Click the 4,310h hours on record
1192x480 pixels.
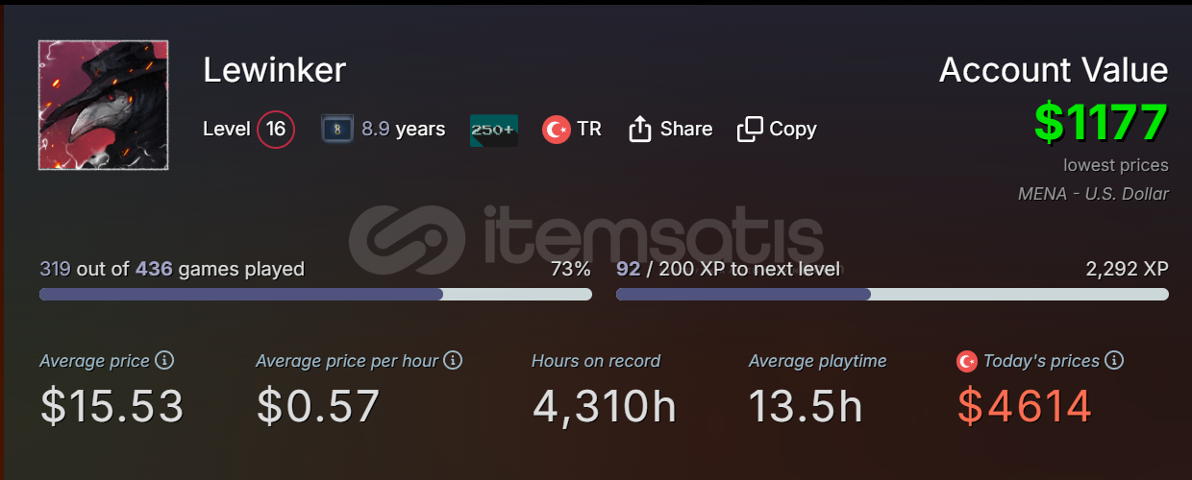(x=605, y=406)
